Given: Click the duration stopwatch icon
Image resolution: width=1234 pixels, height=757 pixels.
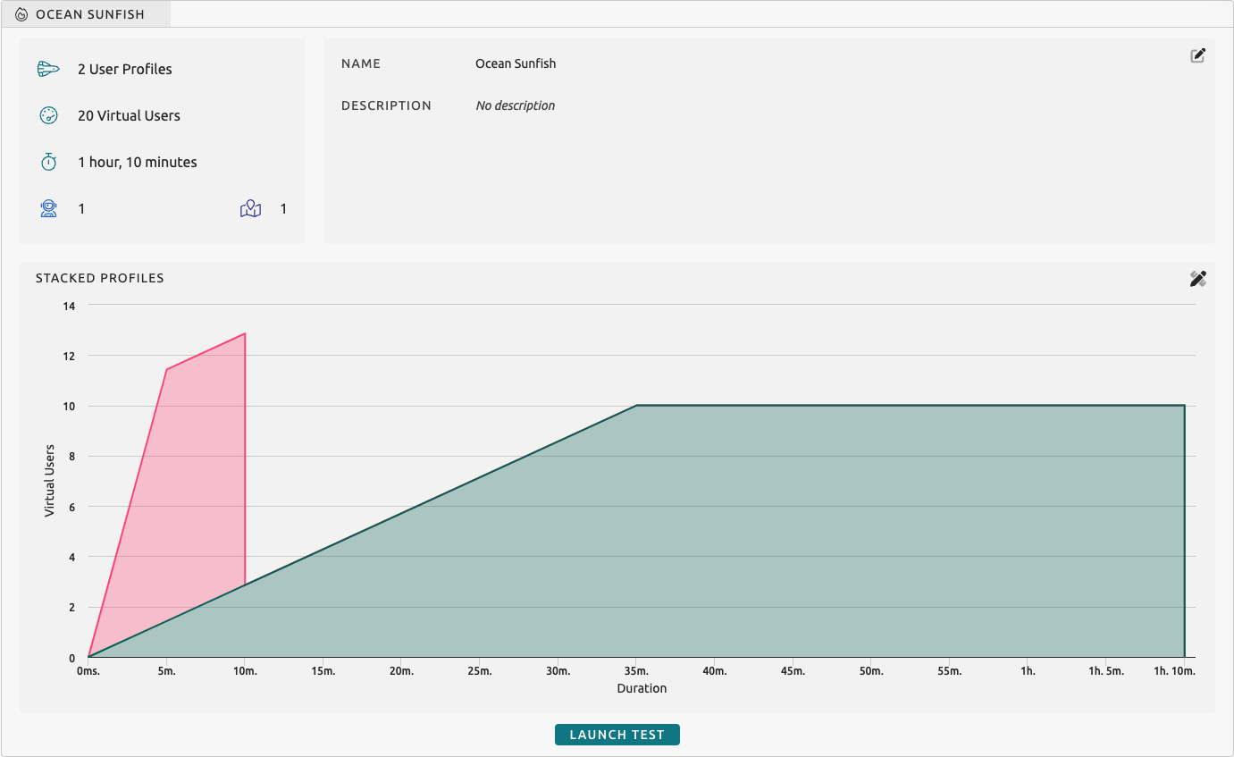Looking at the screenshot, I should click(48, 162).
